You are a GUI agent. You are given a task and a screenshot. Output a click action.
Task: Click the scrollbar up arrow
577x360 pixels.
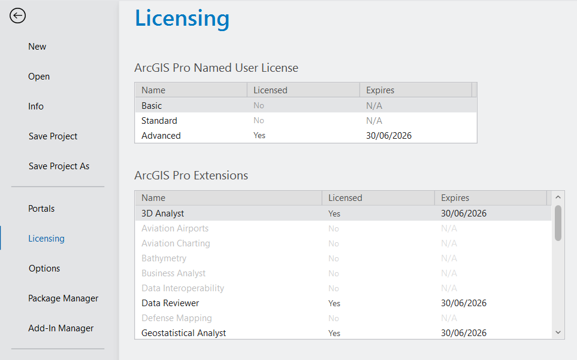tap(558, 197)
